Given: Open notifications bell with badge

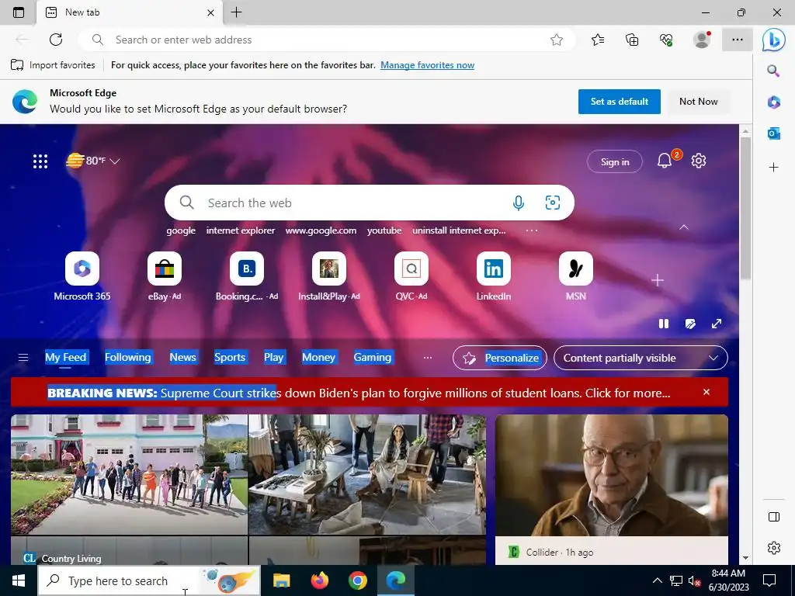Looking at the screenshot, I should click(665, 161).
